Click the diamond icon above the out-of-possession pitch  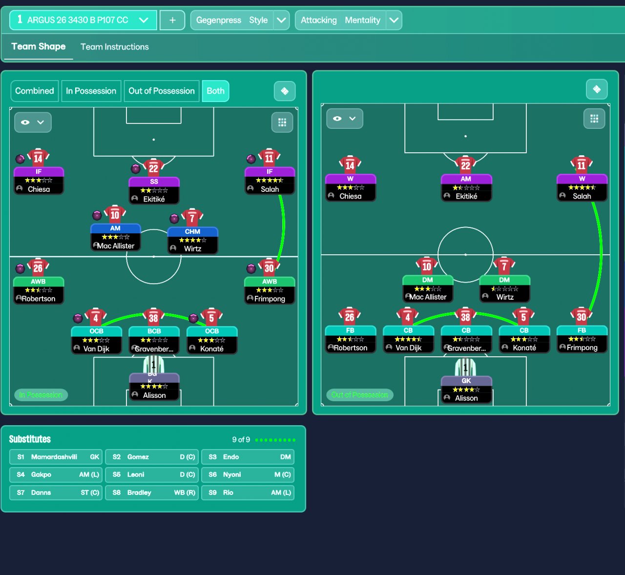597,89
